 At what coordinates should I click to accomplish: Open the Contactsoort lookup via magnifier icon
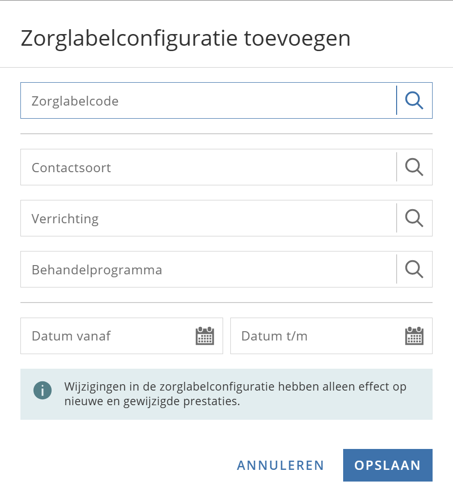tap(414, 167)
